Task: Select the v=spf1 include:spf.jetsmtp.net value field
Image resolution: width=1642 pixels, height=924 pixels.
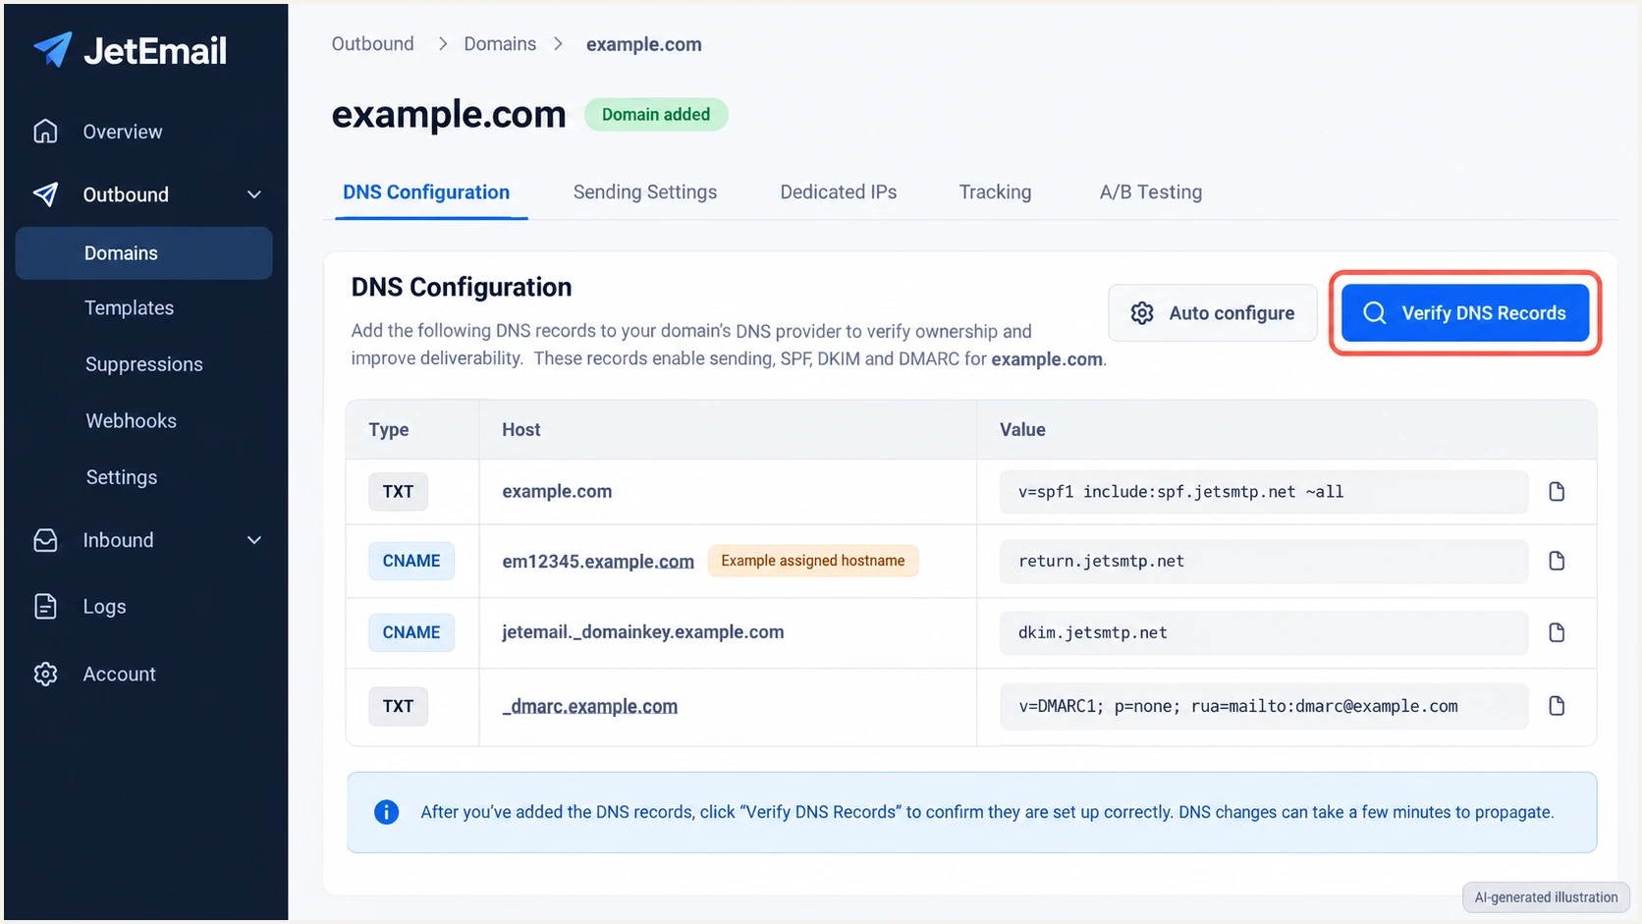Action: point(1264,492)
